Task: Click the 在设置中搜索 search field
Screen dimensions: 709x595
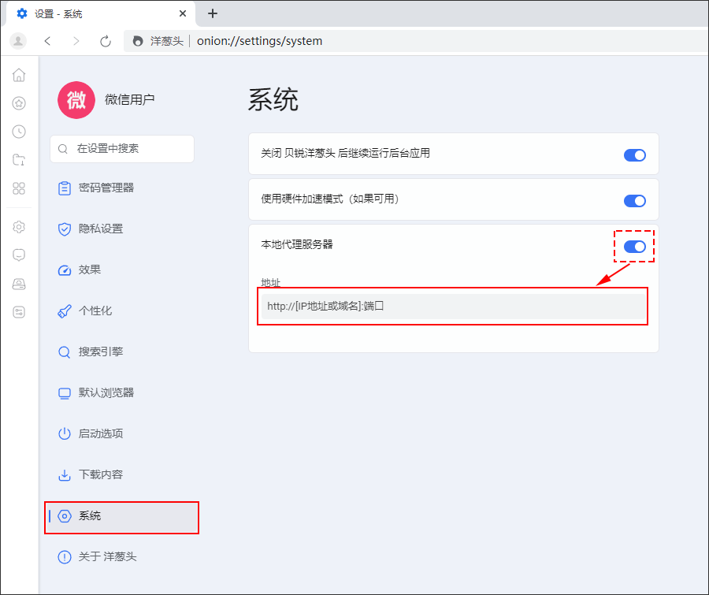Action: (x=122, y=149)
